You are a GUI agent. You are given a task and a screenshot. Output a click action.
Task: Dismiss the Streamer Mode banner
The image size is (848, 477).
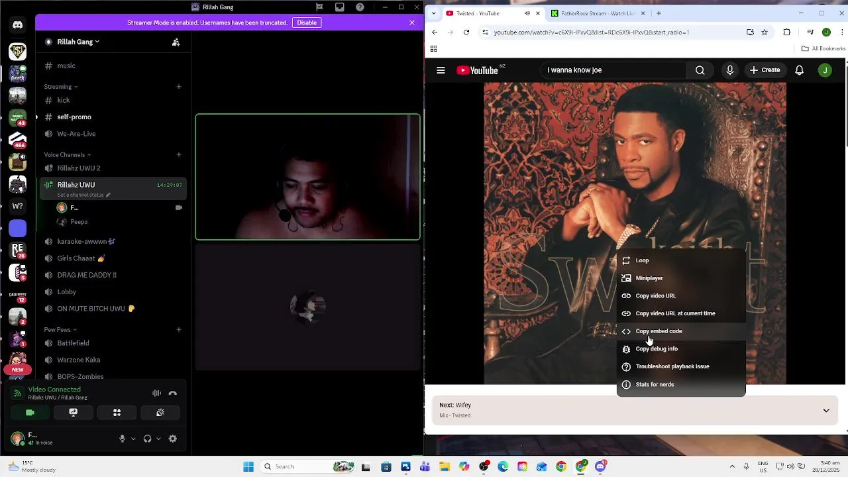click(x=412, y=23)
